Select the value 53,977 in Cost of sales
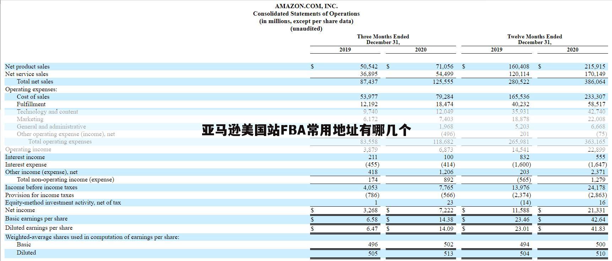Screen dimensions: 612x261 [369, 97]
